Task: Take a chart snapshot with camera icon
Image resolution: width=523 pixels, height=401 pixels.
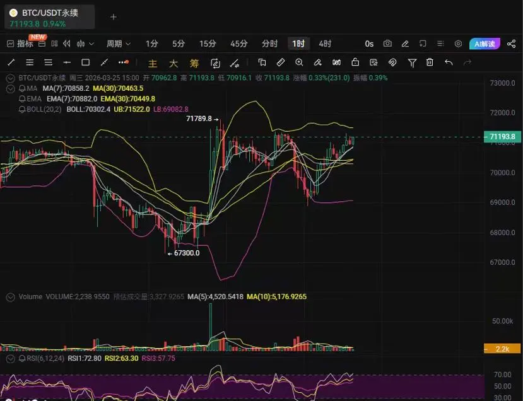Action: tap(387, 44)
